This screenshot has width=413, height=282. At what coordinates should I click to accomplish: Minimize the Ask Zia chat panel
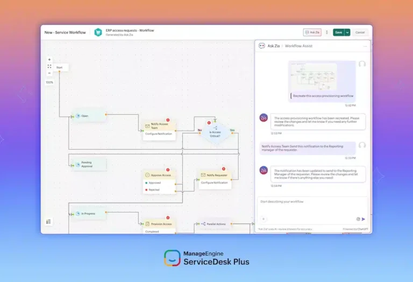(x=365, y=46)
